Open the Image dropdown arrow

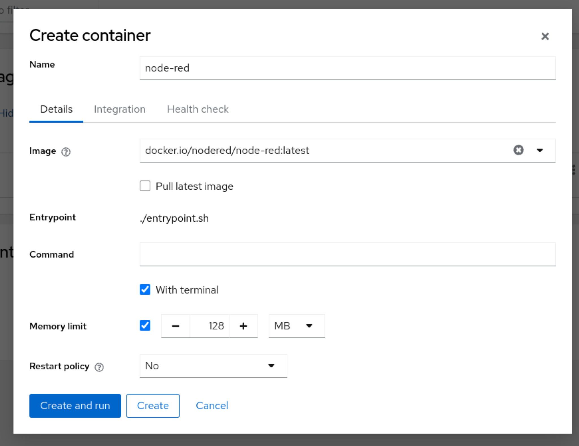(540, 150)
